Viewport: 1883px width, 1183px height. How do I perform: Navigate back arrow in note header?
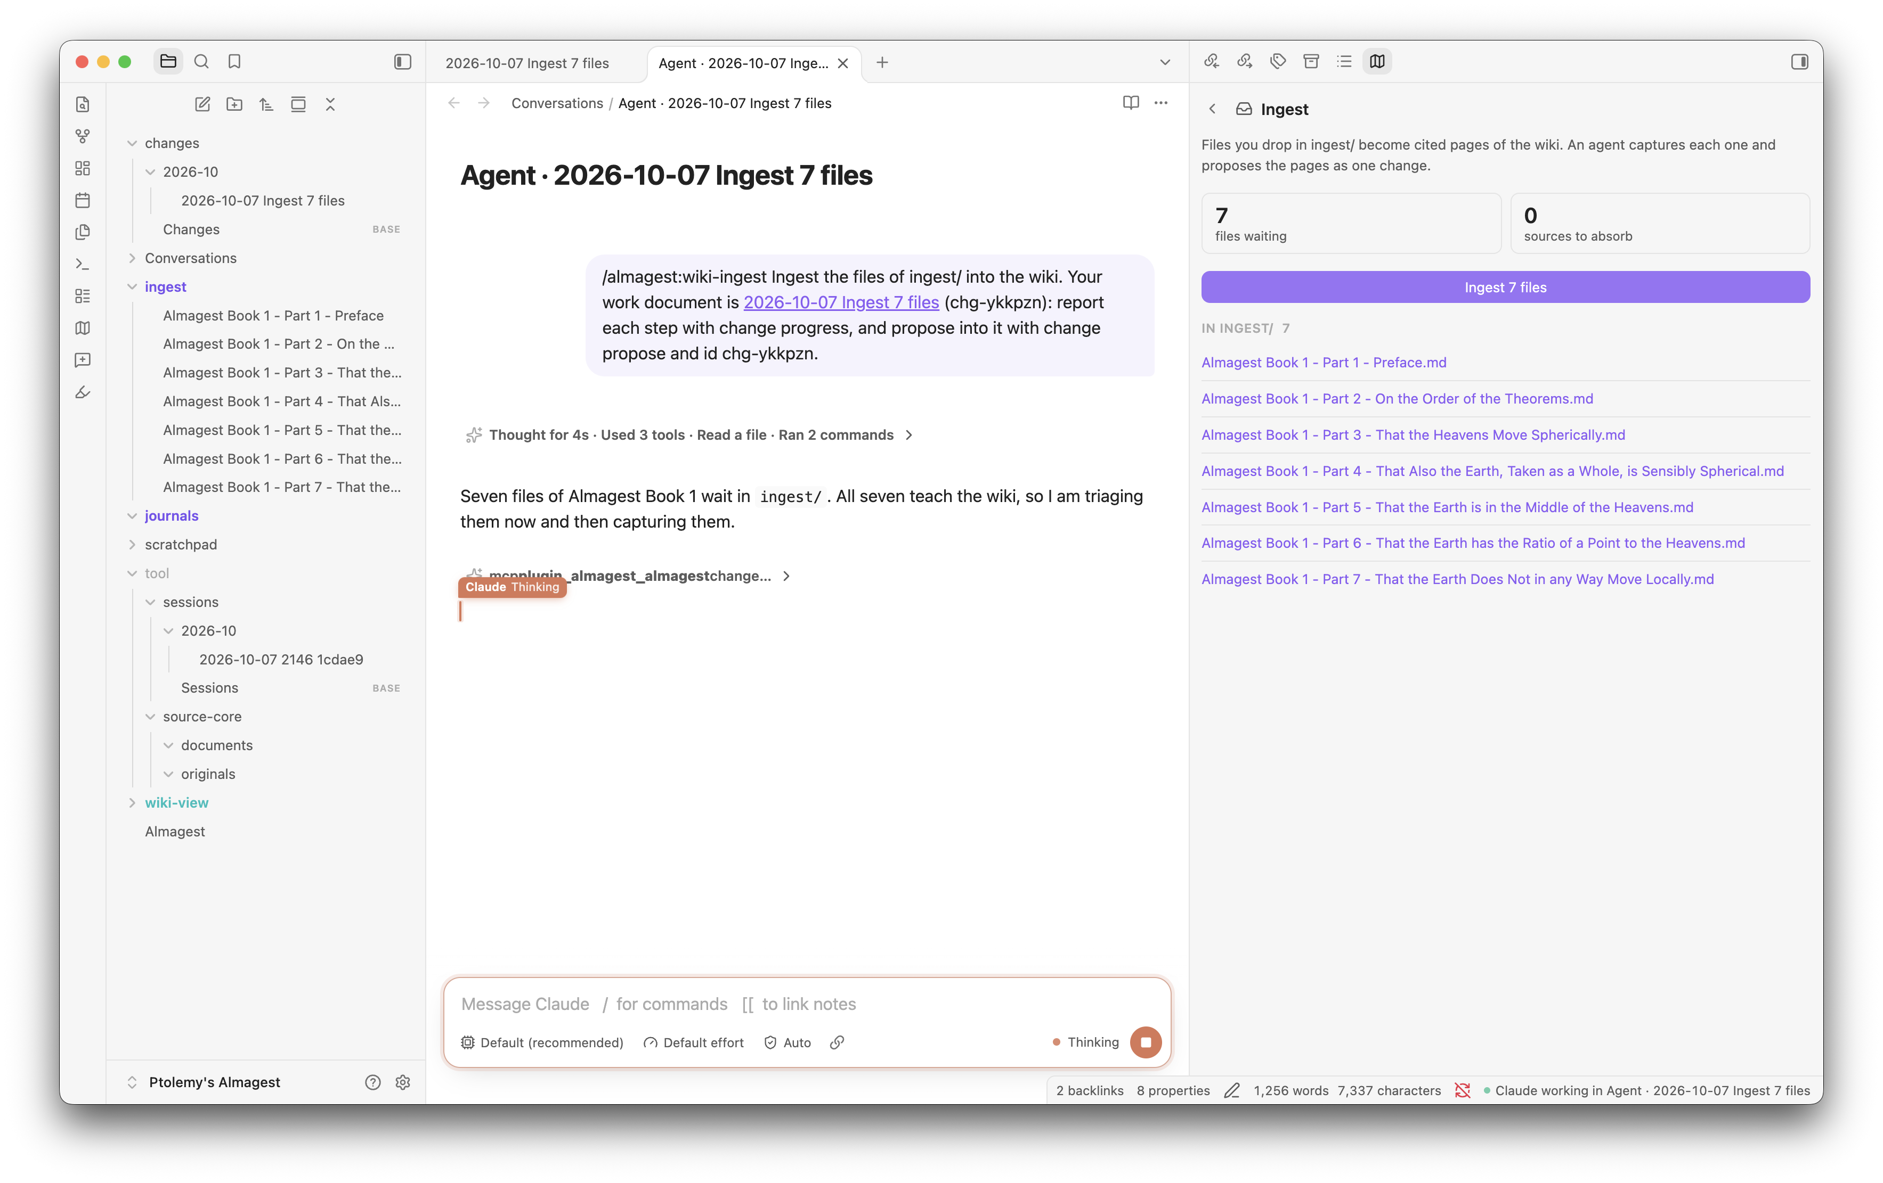454,103
